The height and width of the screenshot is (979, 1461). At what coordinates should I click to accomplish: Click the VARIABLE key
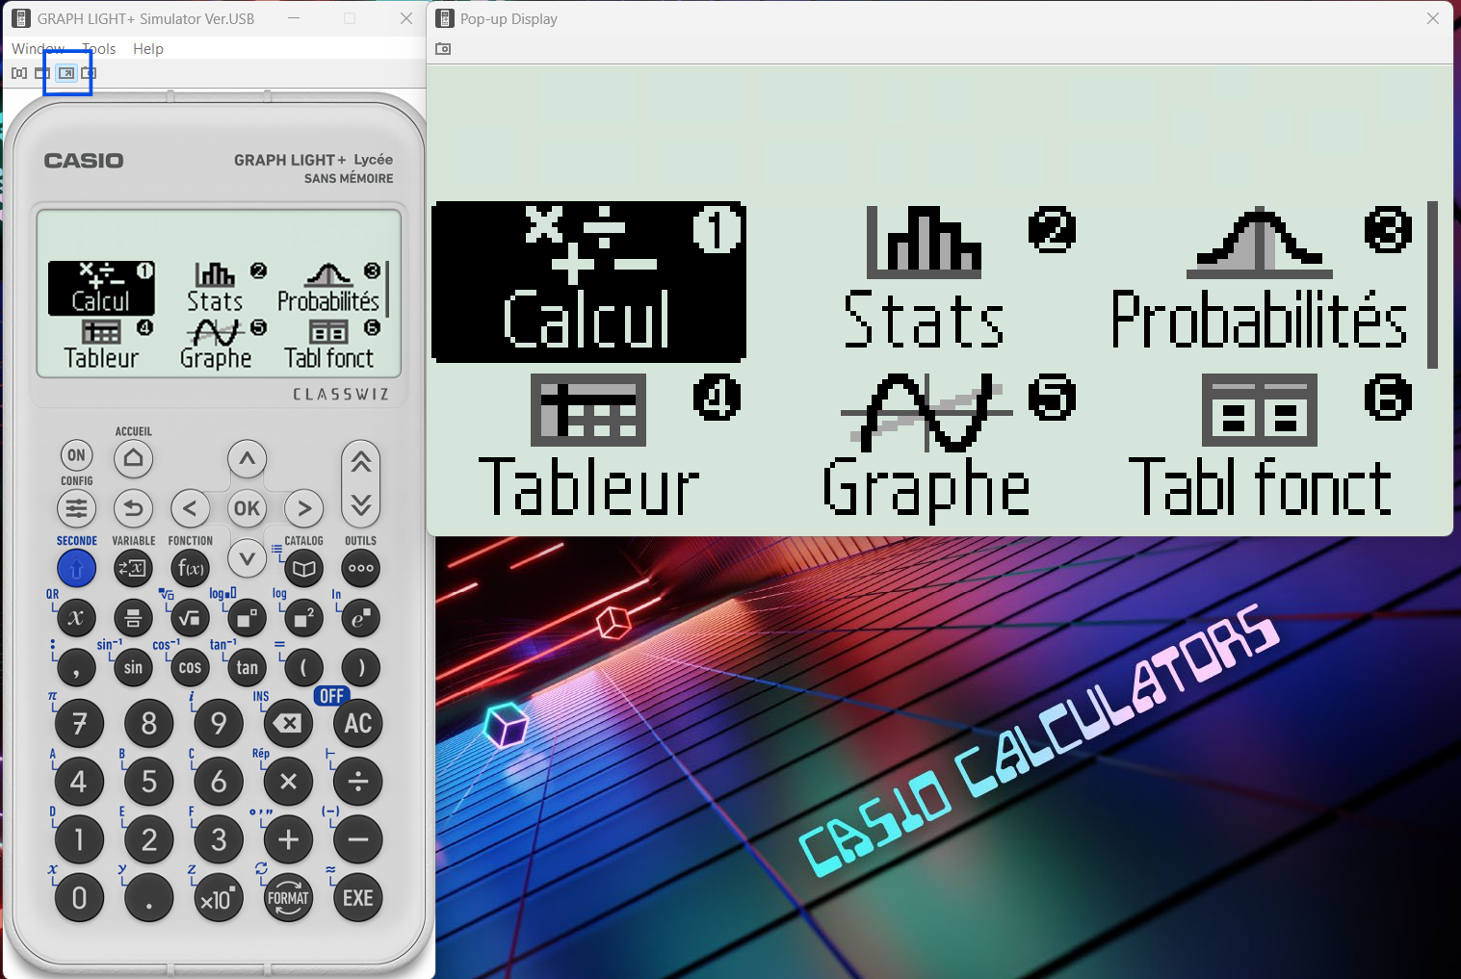133,568
